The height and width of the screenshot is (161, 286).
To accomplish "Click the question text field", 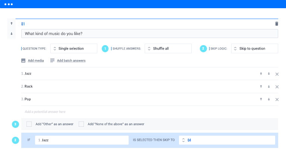I will pyautogui.click(x=150, y=34).
